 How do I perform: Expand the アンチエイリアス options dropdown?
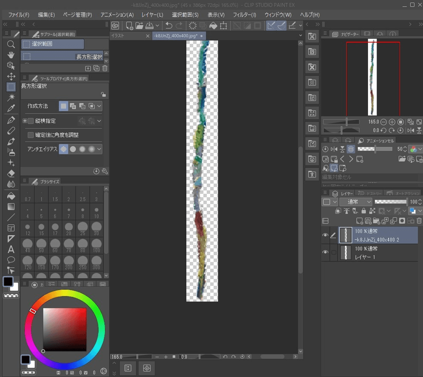99,149
